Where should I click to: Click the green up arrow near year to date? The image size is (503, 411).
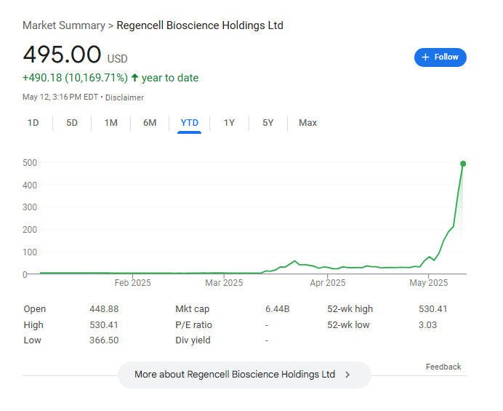[x=134, y=77]
